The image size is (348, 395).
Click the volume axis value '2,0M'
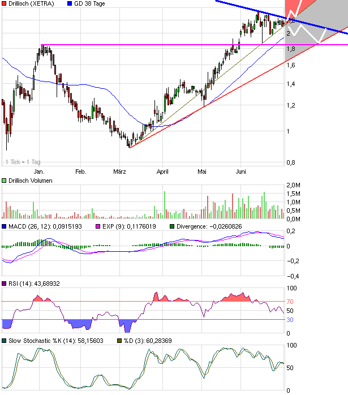point(293,186)
